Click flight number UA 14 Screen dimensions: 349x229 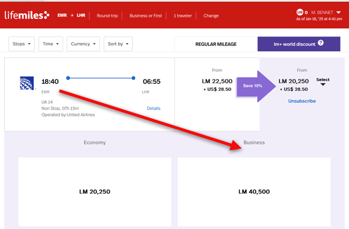pos(47,102)
